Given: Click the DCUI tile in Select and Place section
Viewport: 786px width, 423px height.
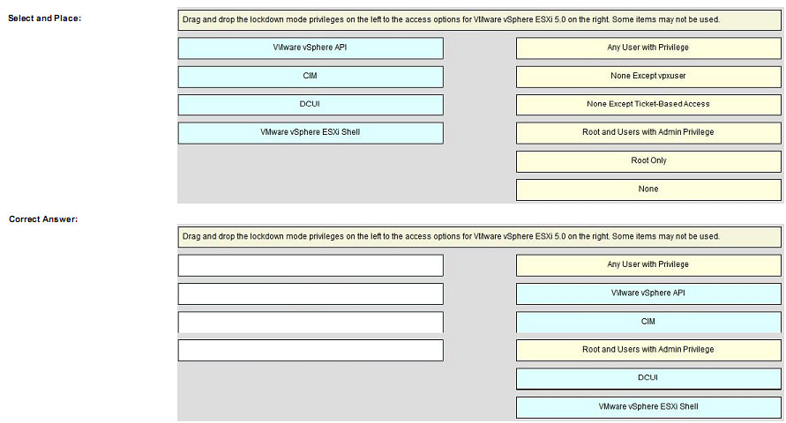Looking at the screenshot, I should tap(311, 105).
